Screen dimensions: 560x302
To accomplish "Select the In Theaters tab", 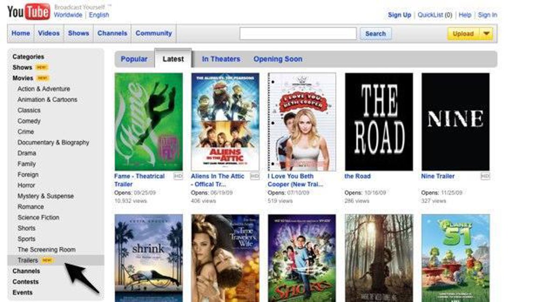I will [x=221, y=59].
